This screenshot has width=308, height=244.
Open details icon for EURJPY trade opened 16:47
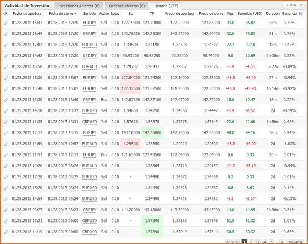pos(6,23)
